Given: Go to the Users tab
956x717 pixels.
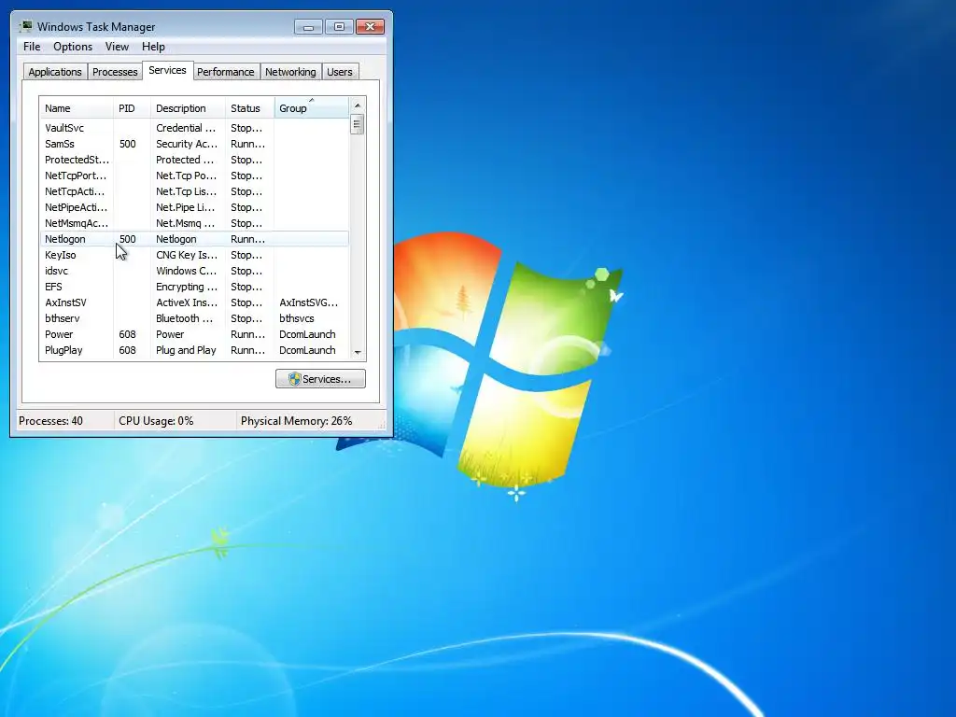Looking at the screenshot, I should [339, 72].
